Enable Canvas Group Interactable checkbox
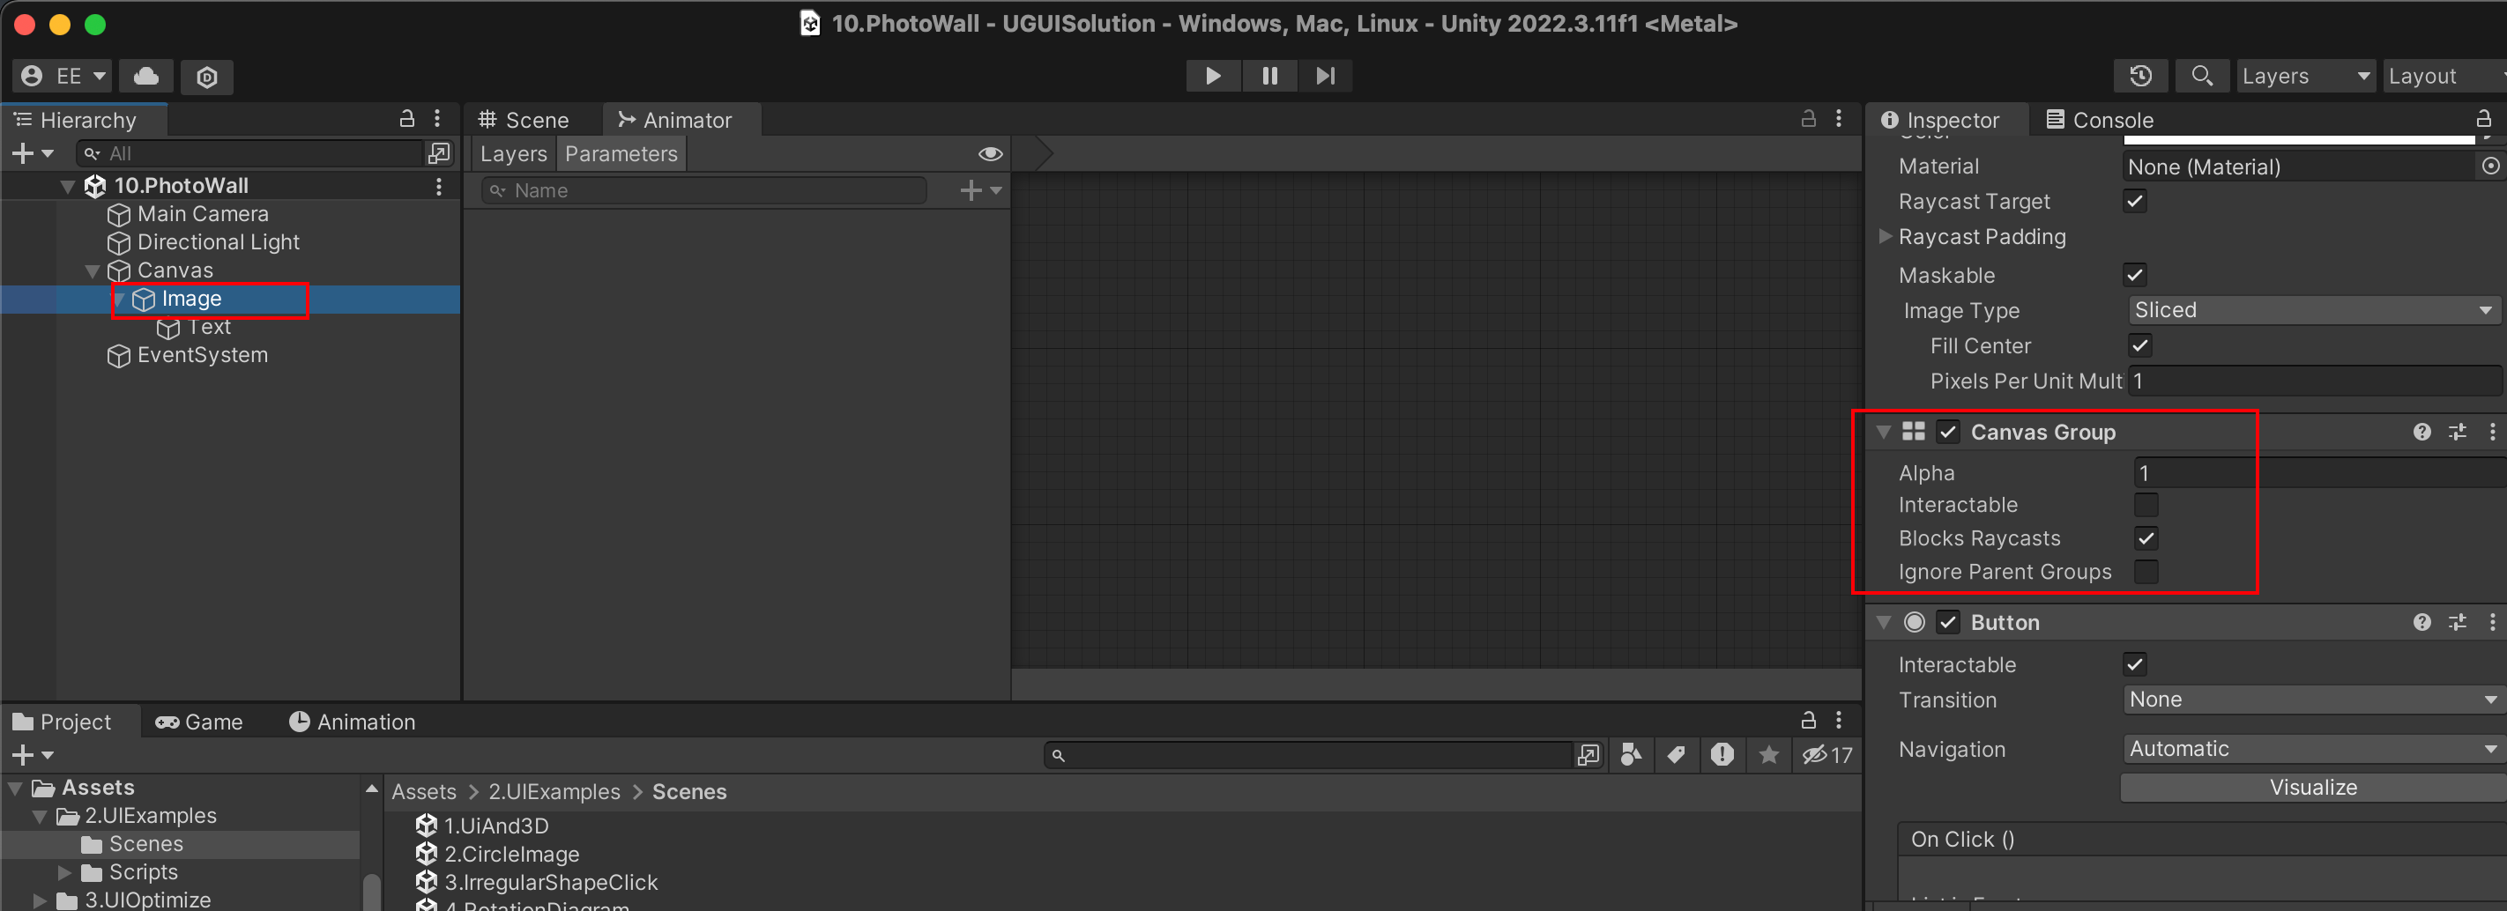 point(2146,505)
